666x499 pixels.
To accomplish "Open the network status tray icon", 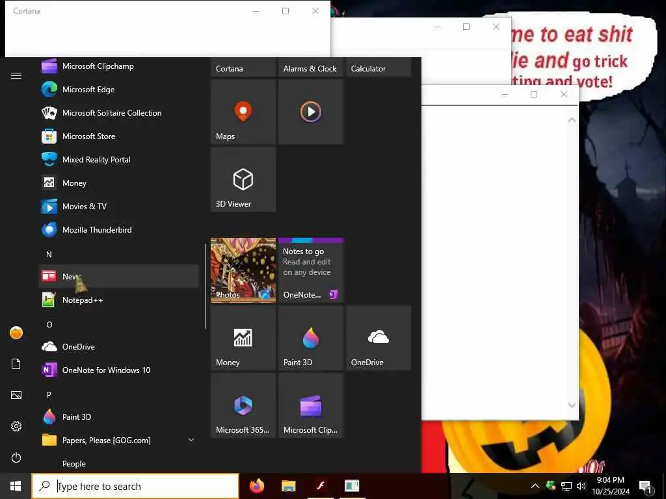I will [566, 486].
